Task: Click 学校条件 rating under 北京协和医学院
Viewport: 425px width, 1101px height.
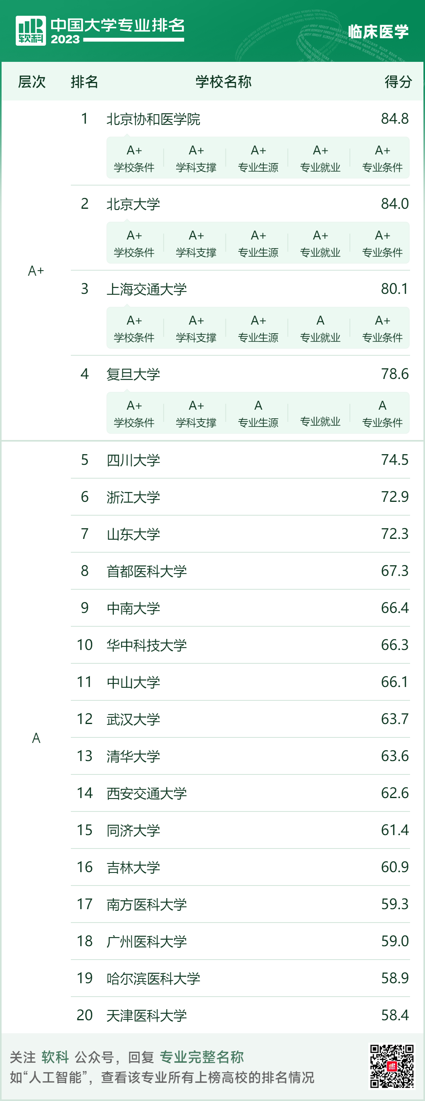Action: coord(134,159)
